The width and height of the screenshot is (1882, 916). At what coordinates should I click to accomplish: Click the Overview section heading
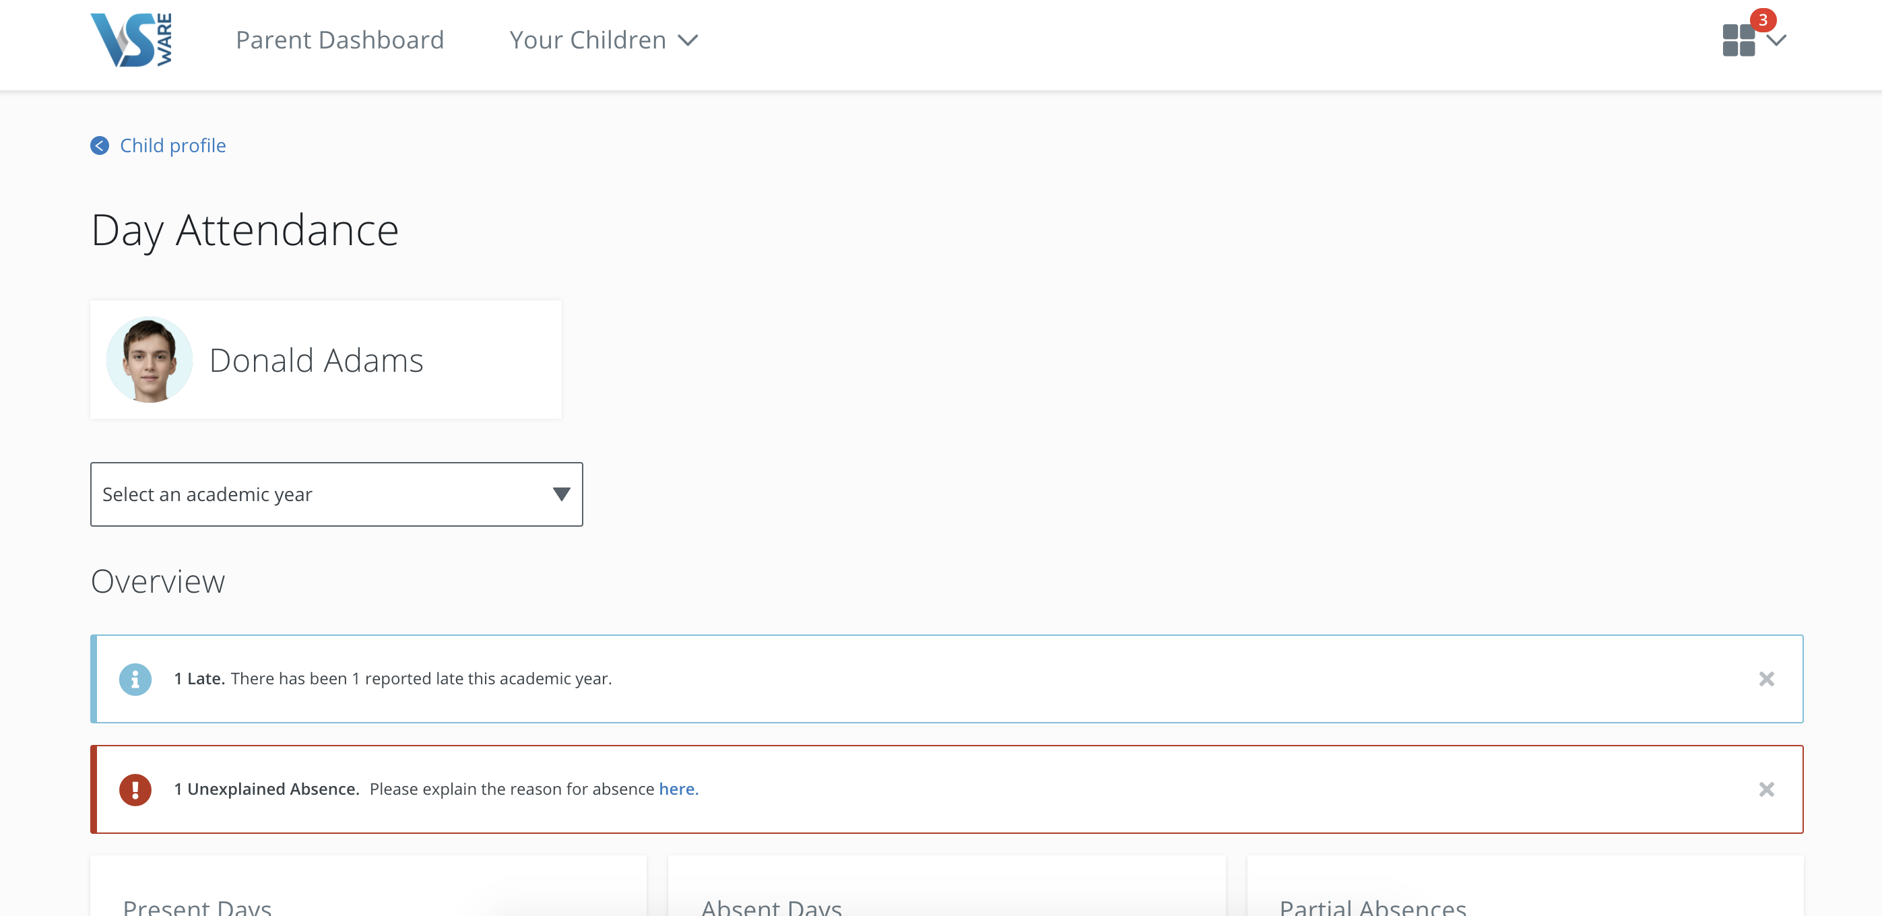[x=158, y=581]
